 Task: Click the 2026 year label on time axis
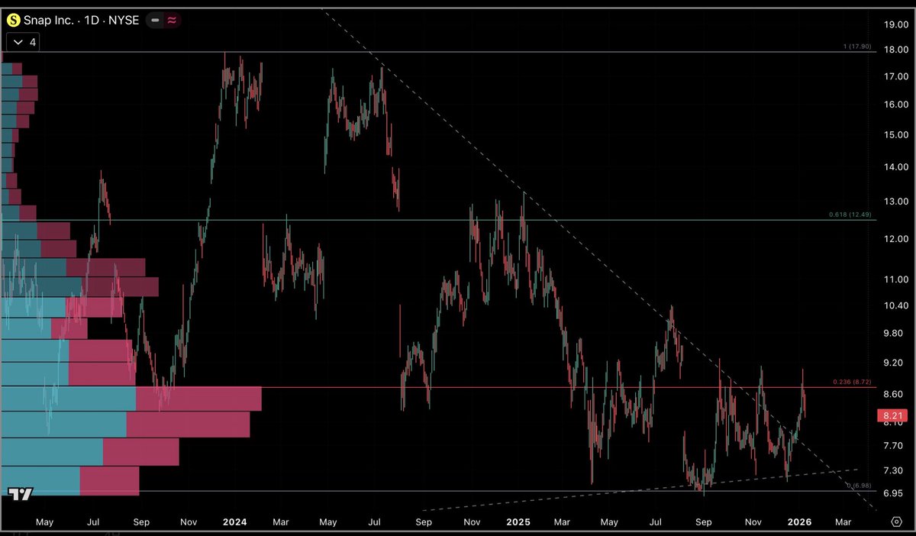click(799, 522)
